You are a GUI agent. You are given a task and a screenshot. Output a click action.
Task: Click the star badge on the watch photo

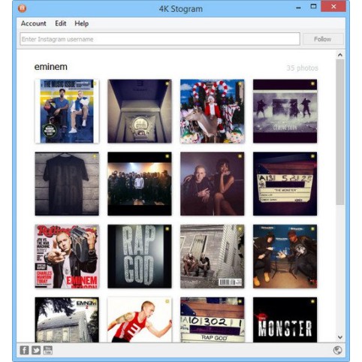[x=167, y=83]
